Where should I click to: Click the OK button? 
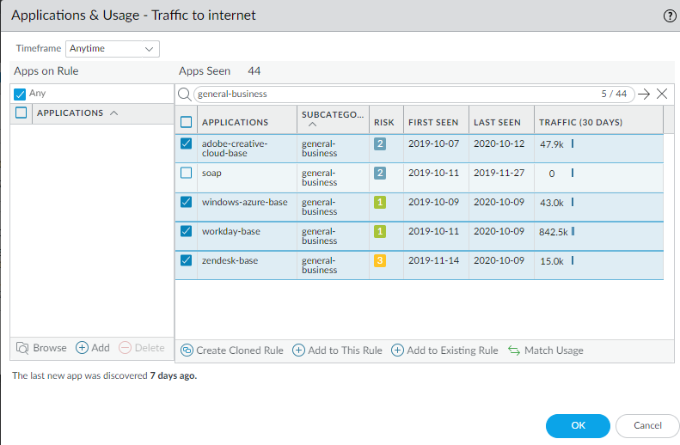click(578, 426)
